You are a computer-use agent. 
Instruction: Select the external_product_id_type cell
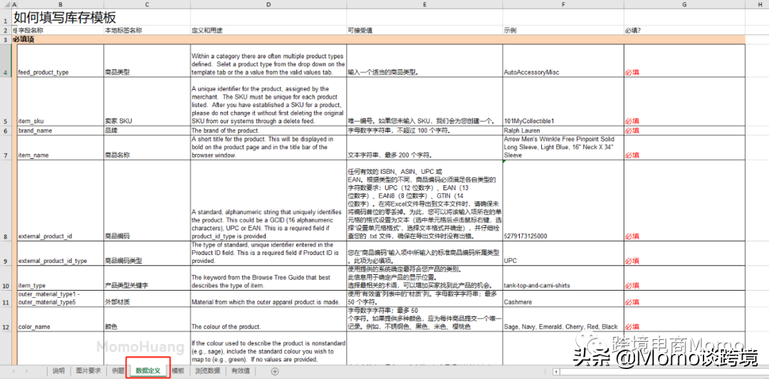point(60,254)
